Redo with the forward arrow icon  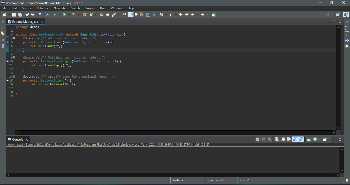[x=33, y=15]
